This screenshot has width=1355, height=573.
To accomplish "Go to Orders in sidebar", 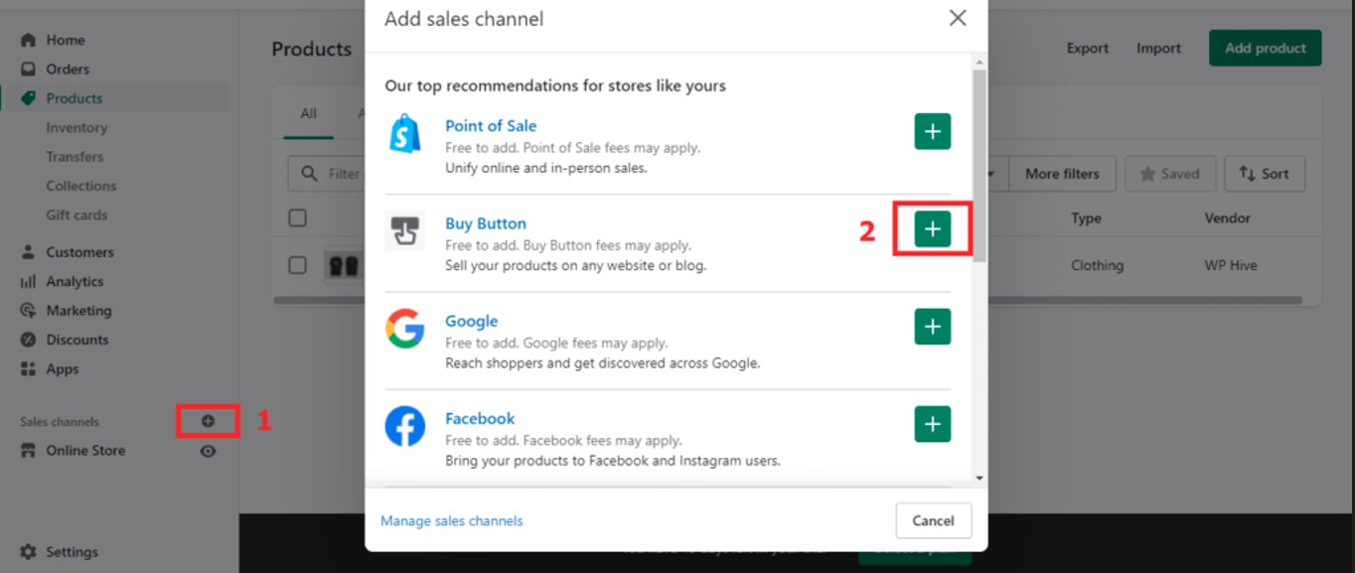I will 67,70.
